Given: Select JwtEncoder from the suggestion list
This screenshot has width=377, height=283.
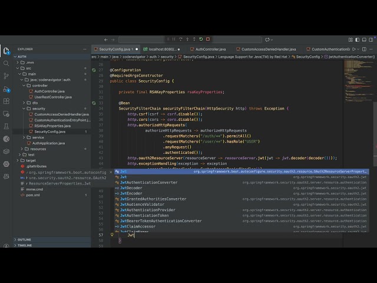Looking at the screenshot, I should click(x=242, y=193).
